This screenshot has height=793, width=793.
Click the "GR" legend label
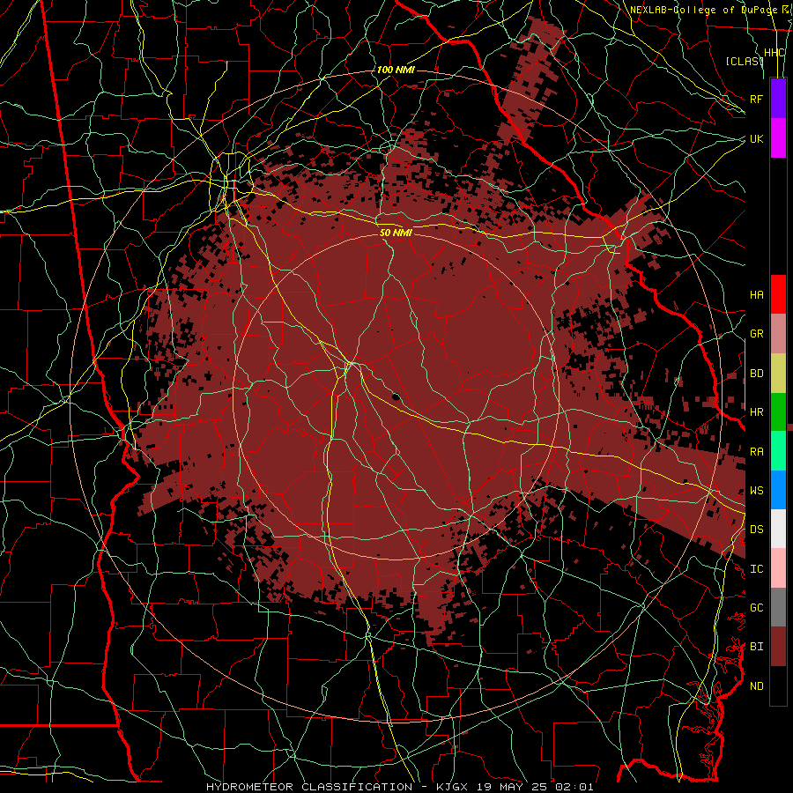[756, 334]
